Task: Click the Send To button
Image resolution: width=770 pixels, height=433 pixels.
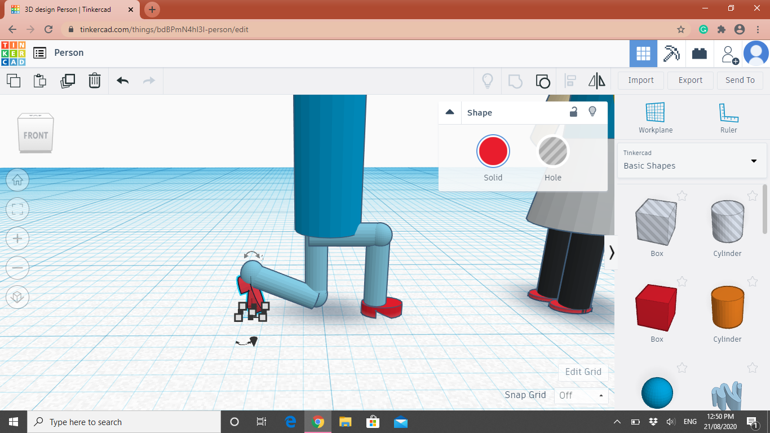Action: click(x=740, y=80)
